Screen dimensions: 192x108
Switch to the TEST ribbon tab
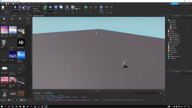click(34, 4)
